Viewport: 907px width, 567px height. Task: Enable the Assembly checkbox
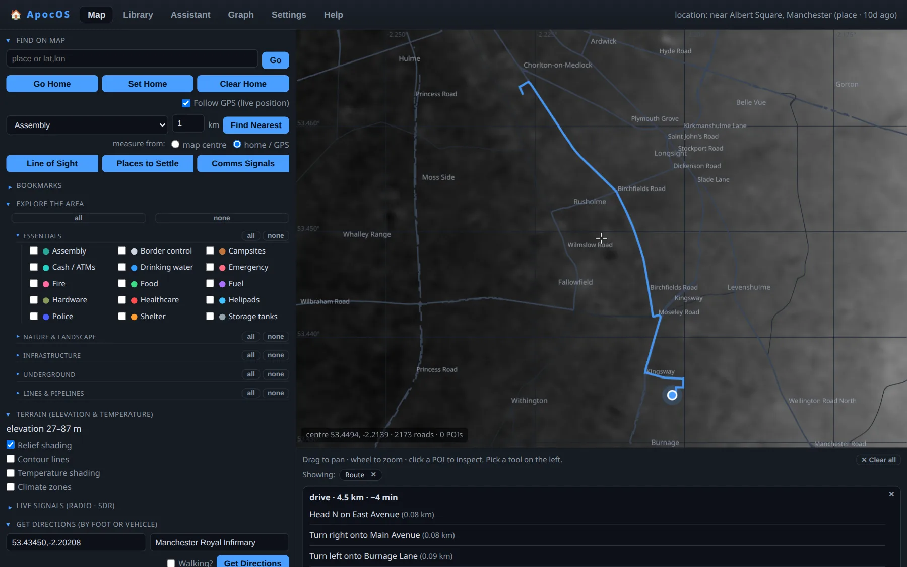(34, 250)
